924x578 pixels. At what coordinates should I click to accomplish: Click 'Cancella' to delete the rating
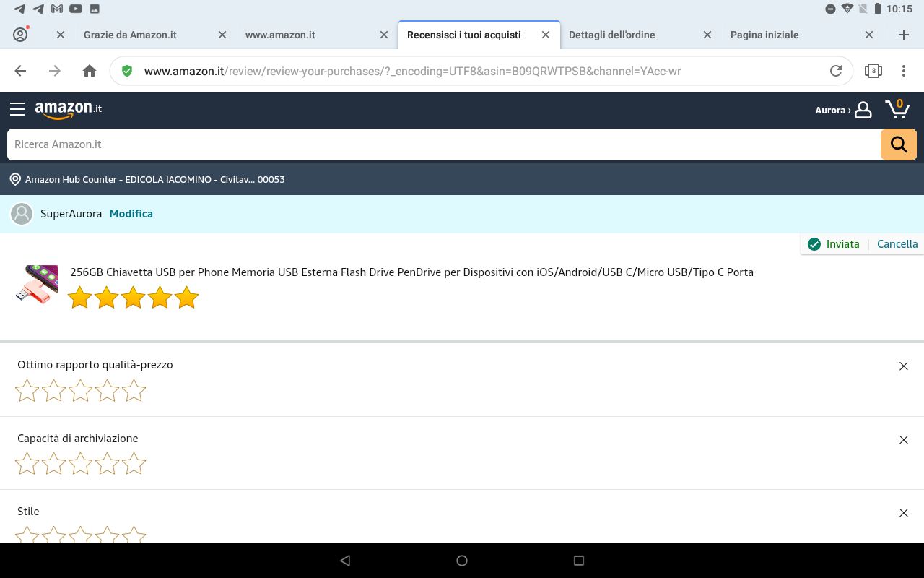tap(897, 244)
